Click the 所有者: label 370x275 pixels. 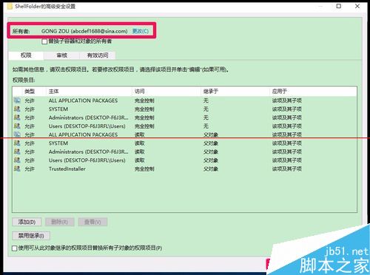[21, 31]
